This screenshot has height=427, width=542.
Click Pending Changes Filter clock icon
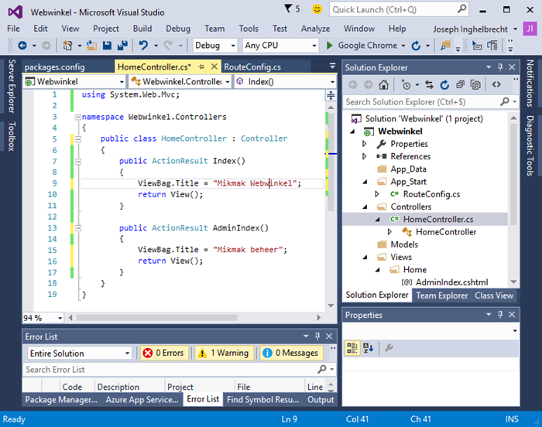point(406,84)
